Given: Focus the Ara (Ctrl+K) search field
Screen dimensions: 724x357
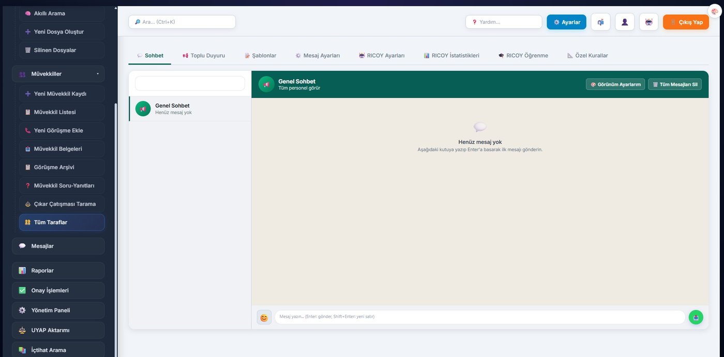Looking at the screenshot, I should click(182, 22).
